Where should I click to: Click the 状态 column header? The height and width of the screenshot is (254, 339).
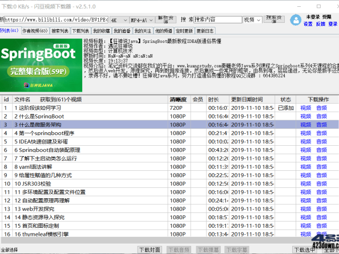click(285, 100)
